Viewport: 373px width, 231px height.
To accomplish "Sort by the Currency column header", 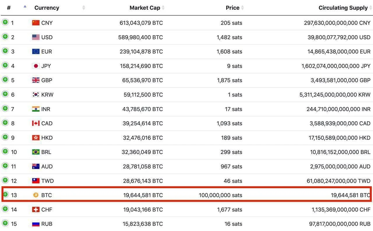I will (47, 8).
